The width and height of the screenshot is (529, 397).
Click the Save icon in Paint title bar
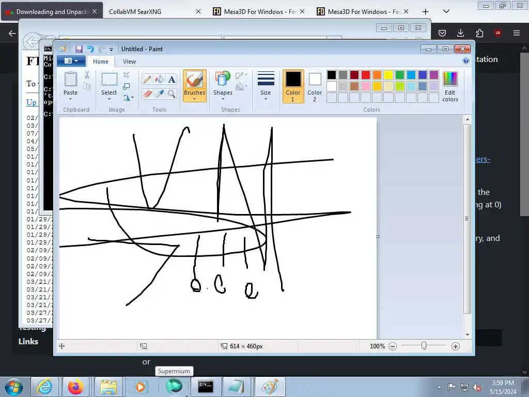pos(79,49)
